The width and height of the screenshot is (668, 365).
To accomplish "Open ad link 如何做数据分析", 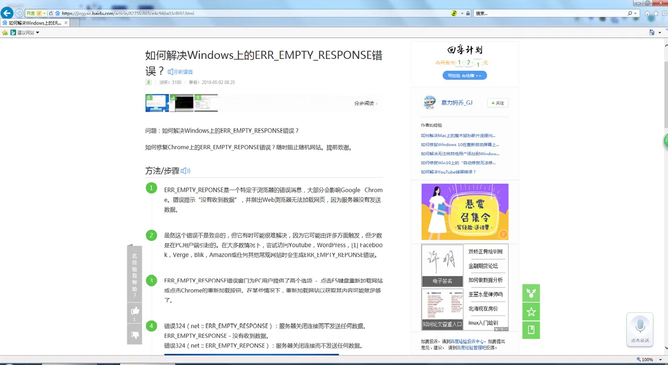I will pos(486,280).
